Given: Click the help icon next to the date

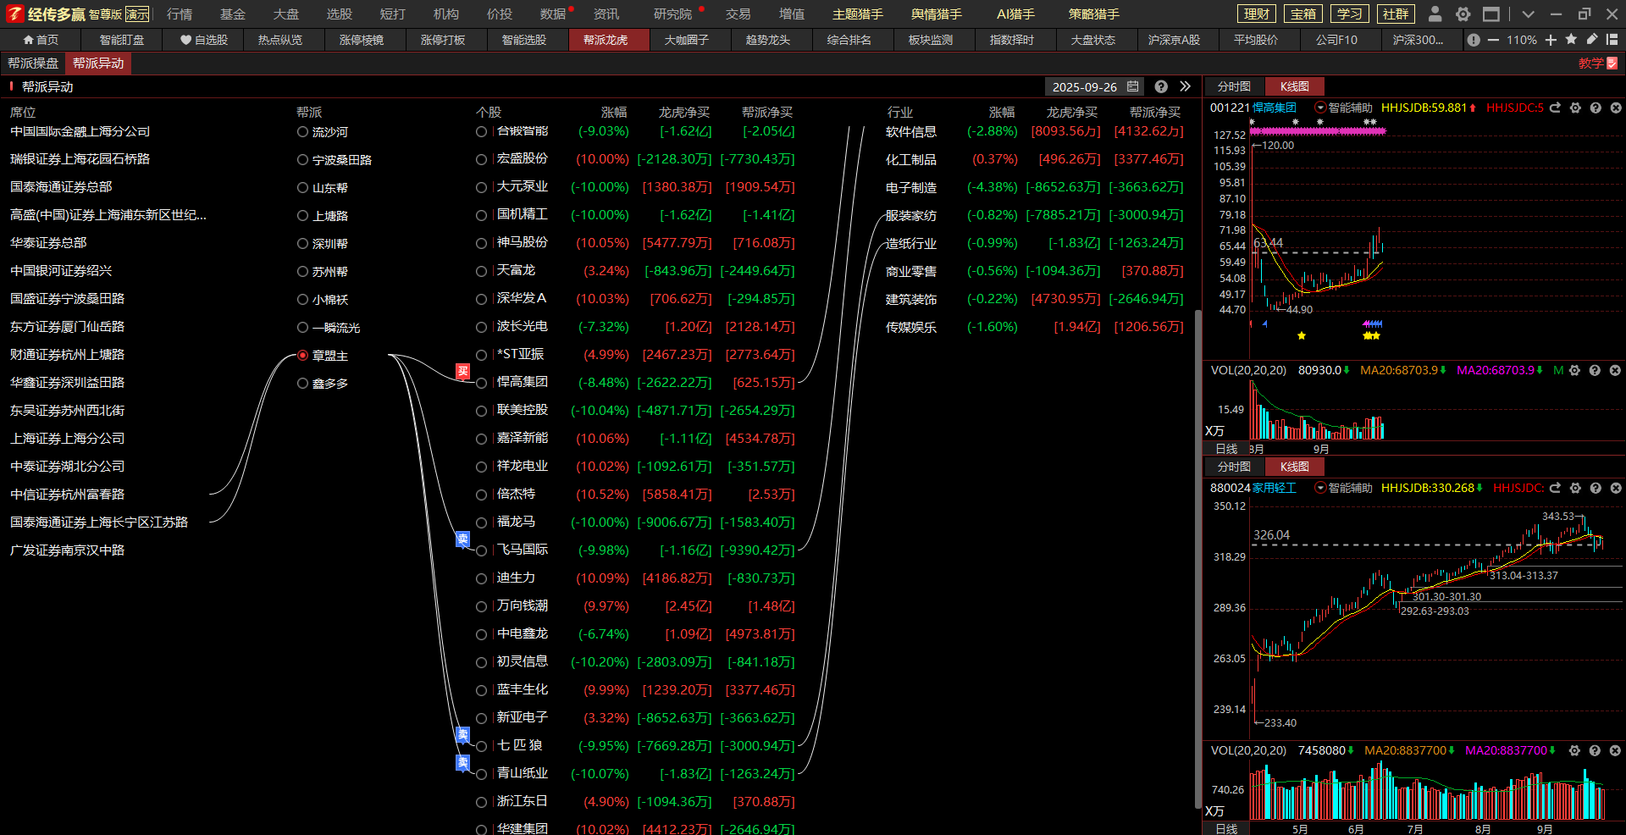Looking at the screenshot, I should (1161, 86).
